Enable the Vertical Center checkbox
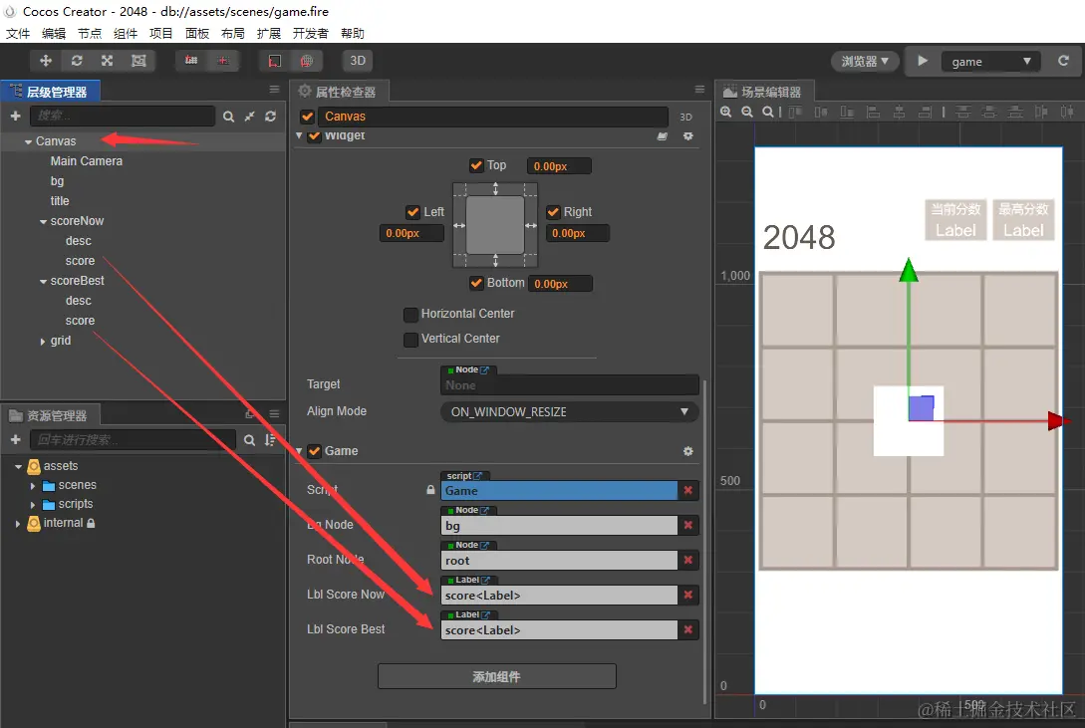Screen dimensions: 1085x728 [411, 340]
